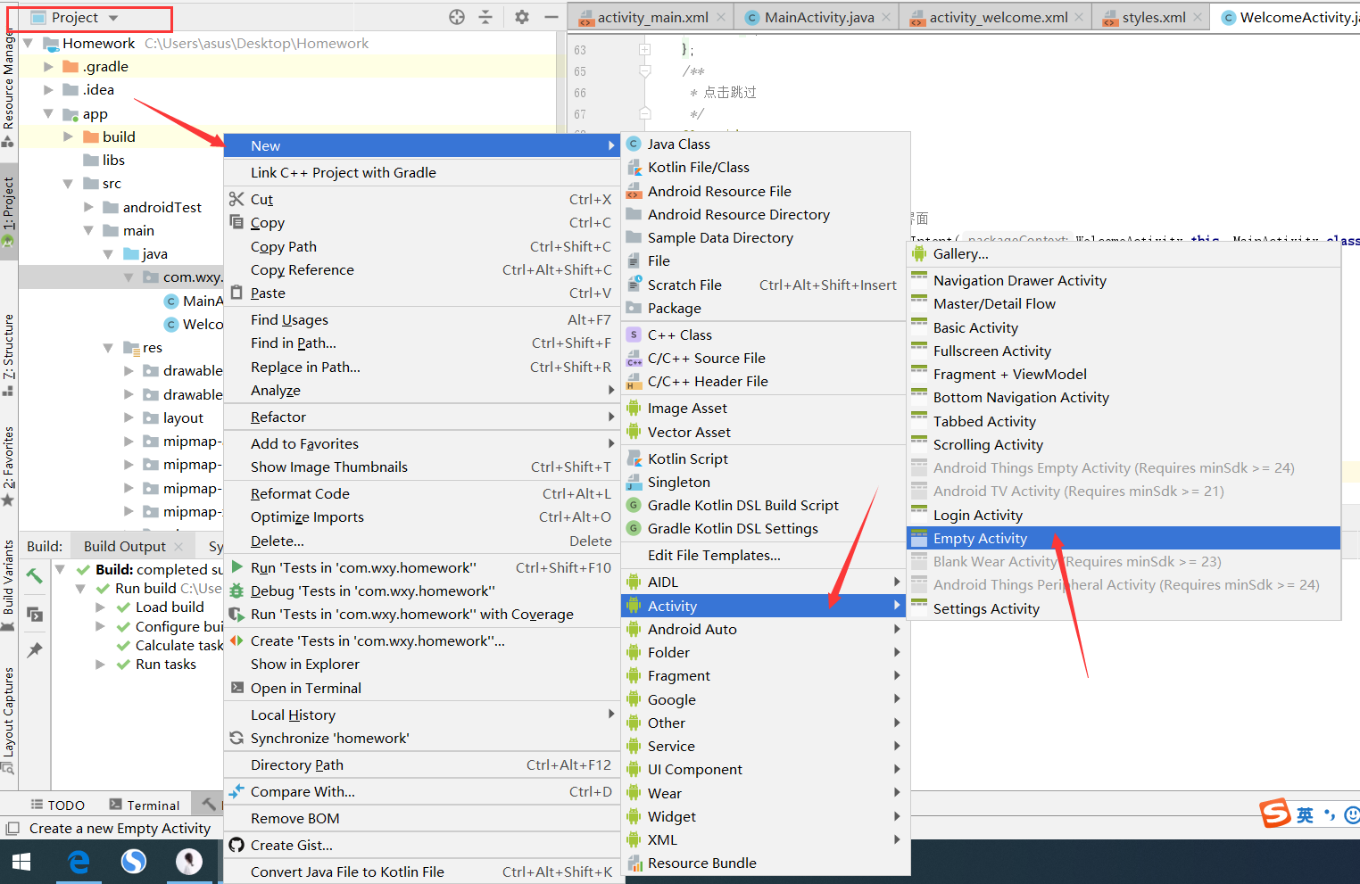Select Bottom Navigation Activity template

tap(1124, 397)
